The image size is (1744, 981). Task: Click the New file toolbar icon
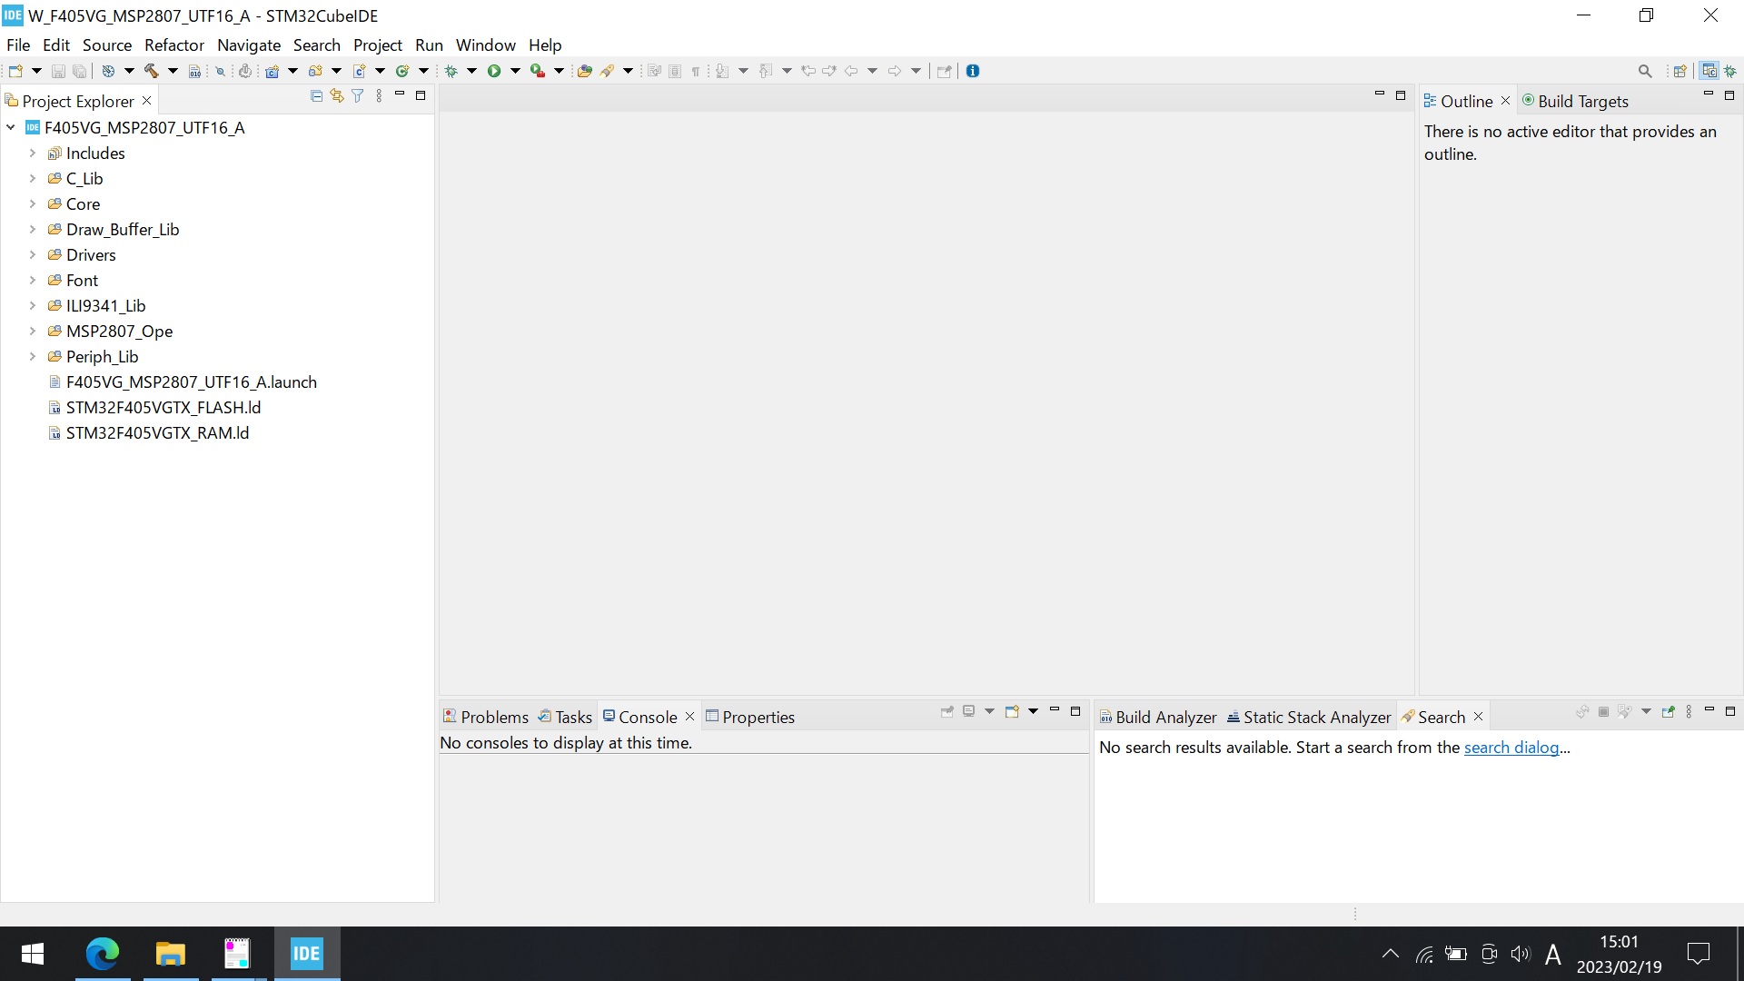click(15, 71)
